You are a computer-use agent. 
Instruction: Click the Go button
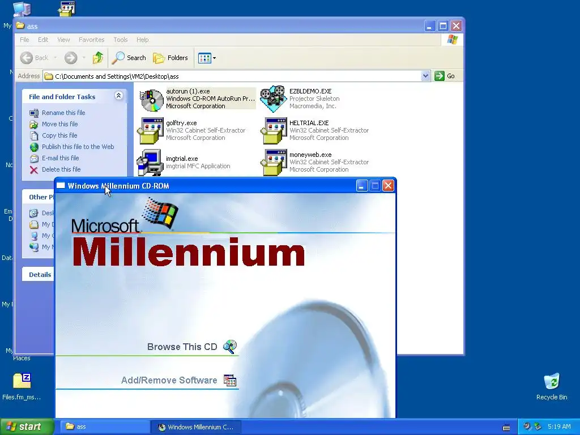coord(445,76)
